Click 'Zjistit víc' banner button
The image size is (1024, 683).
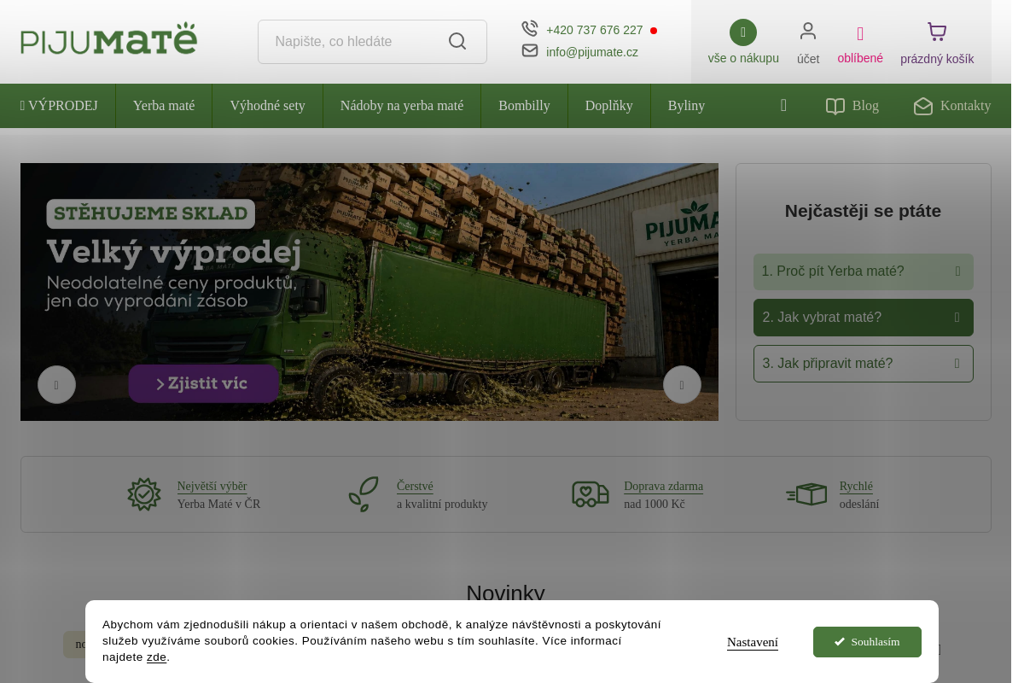(203, 383)
